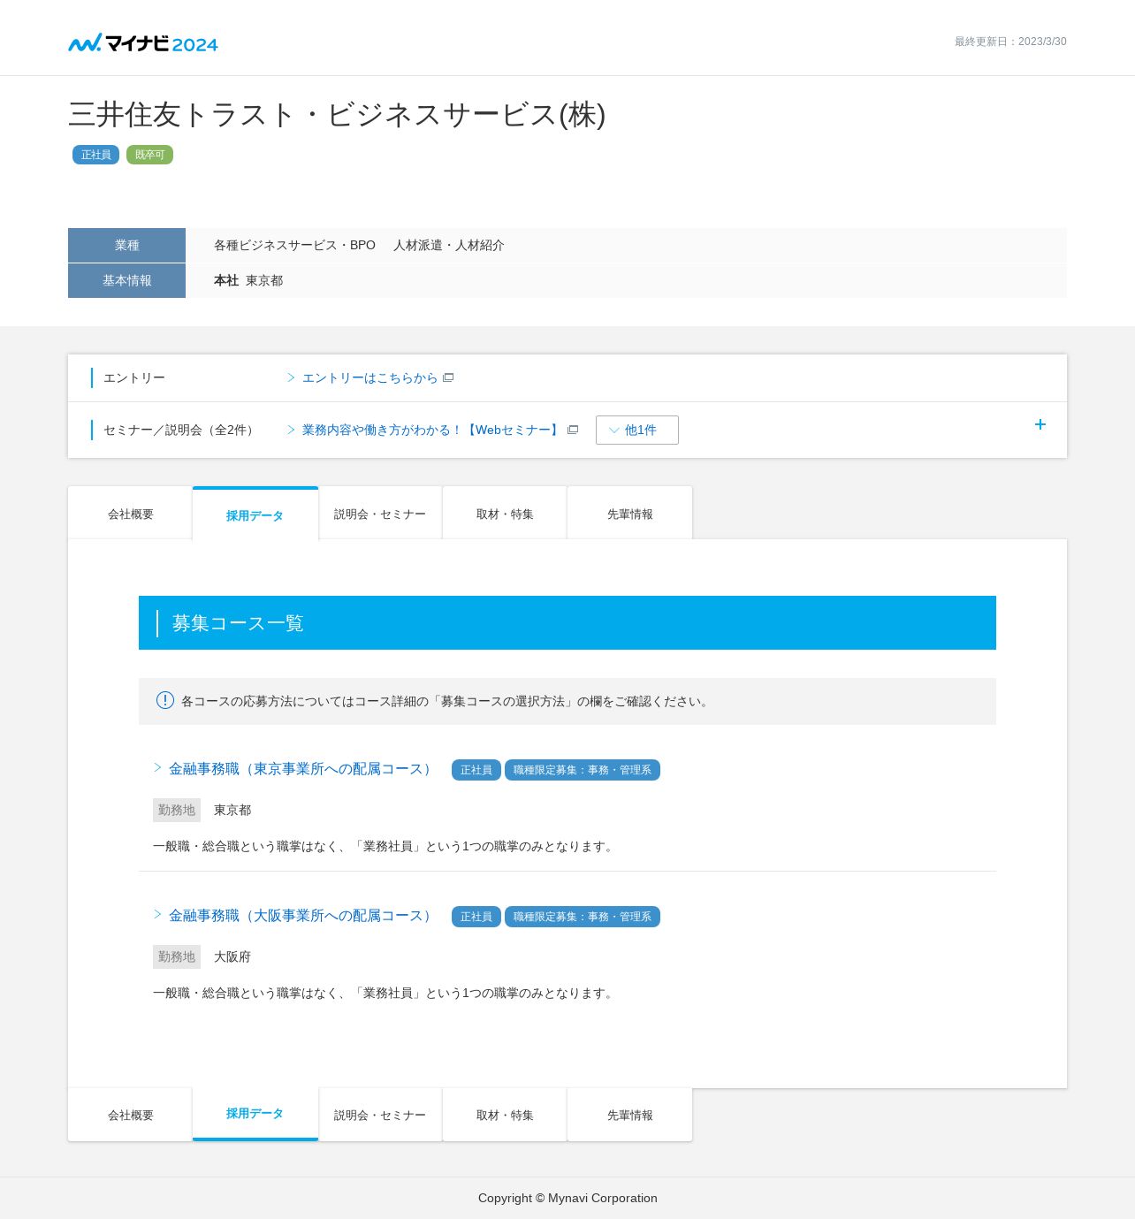Click the セミナー／説明会（全2件） label

click(x=181, y=430)
